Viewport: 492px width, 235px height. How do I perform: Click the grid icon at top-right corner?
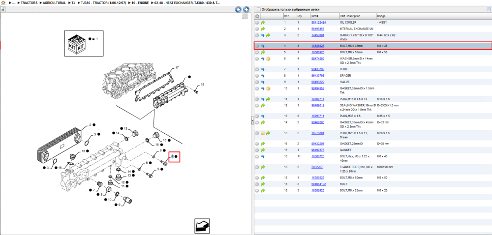pyautogui.click(x=489, y=9)
